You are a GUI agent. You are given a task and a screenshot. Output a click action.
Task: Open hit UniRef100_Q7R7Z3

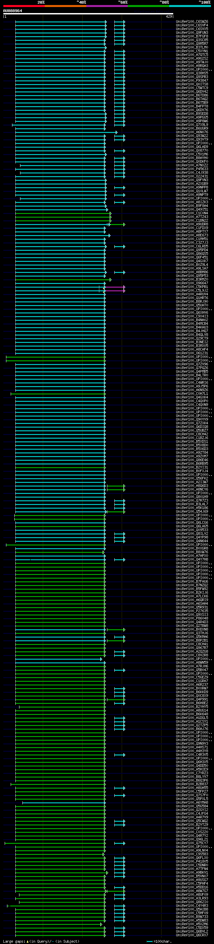coord(192,501)
